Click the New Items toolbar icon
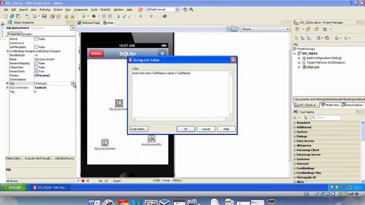This screenshot has width=365, height=205. tap(6, 17)
